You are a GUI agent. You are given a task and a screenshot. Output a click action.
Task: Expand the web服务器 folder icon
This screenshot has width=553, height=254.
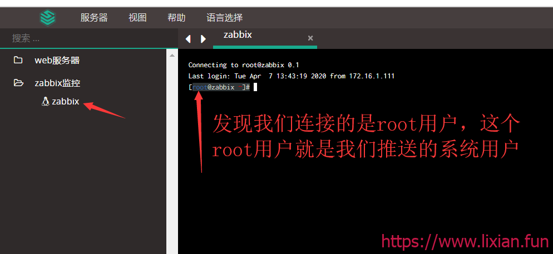pos(18,60)
